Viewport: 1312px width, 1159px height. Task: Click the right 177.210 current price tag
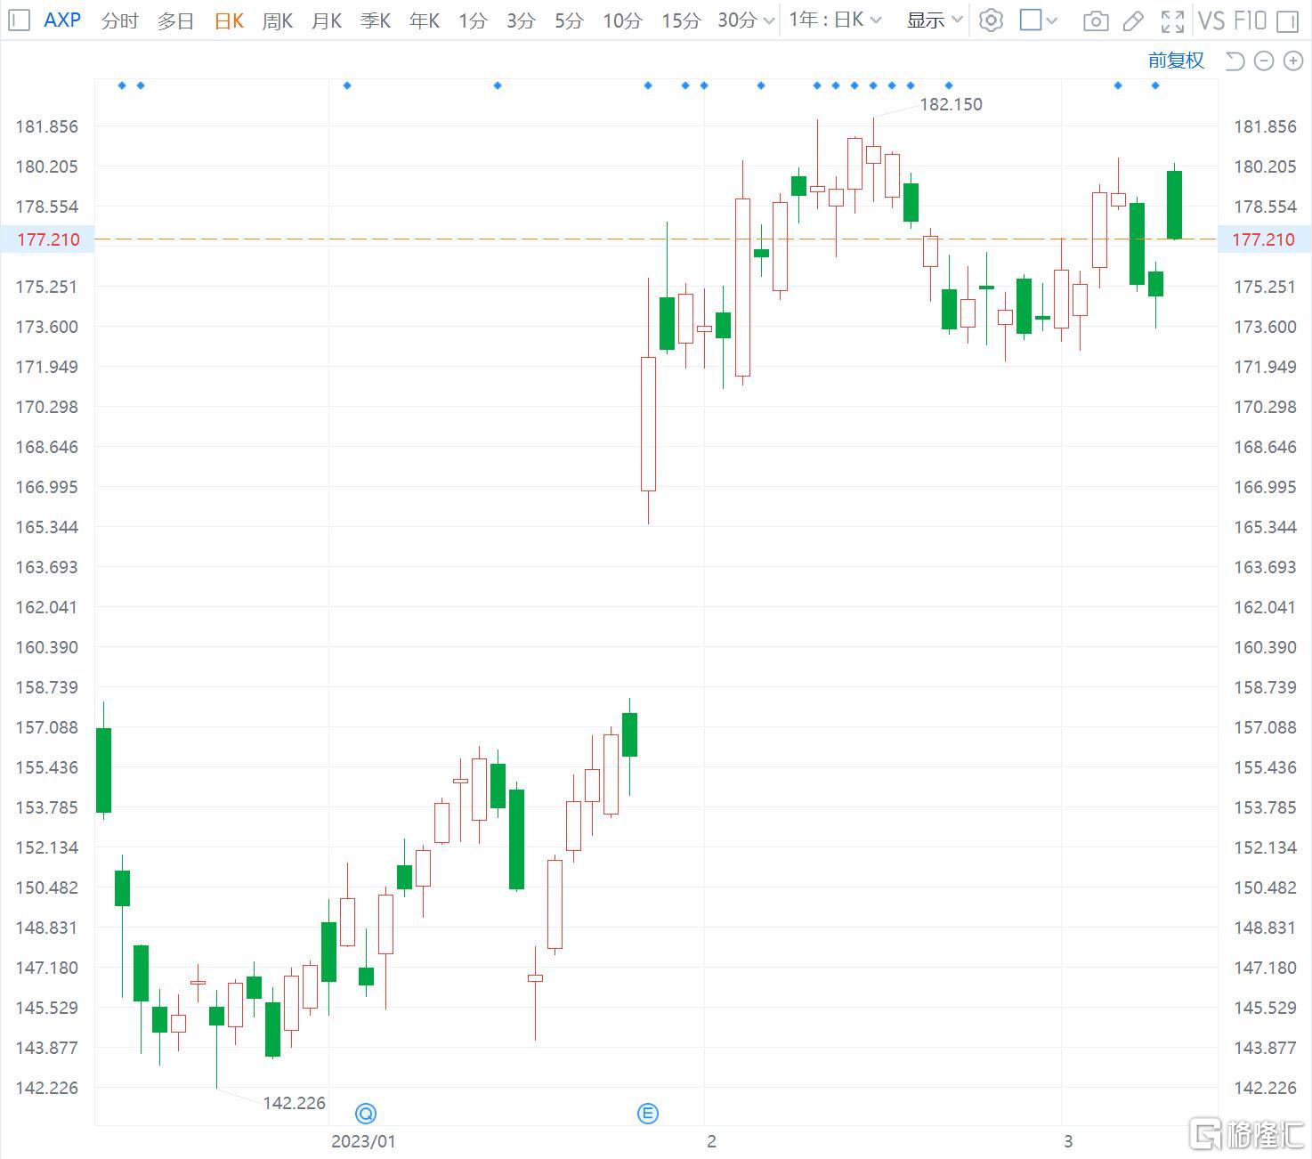point(1264,239)
